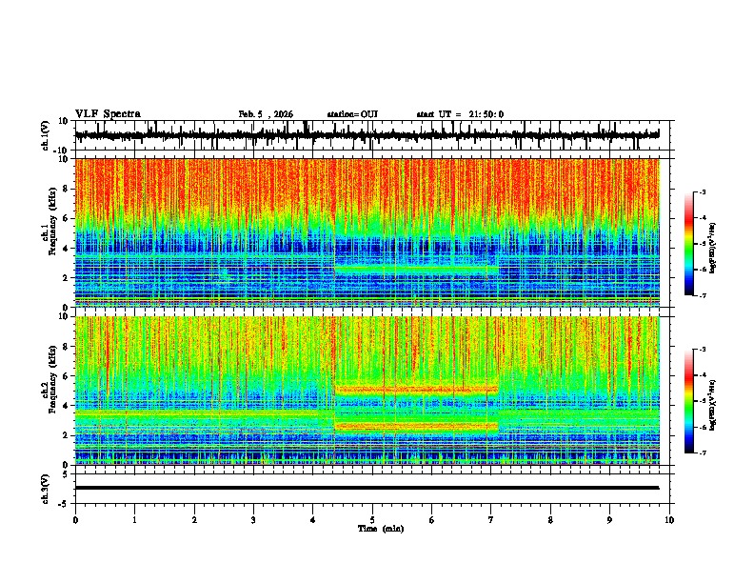This screenshot has width=754, height=583.
Task: Click the time axis tick label "8"
Action: [550, 520]
